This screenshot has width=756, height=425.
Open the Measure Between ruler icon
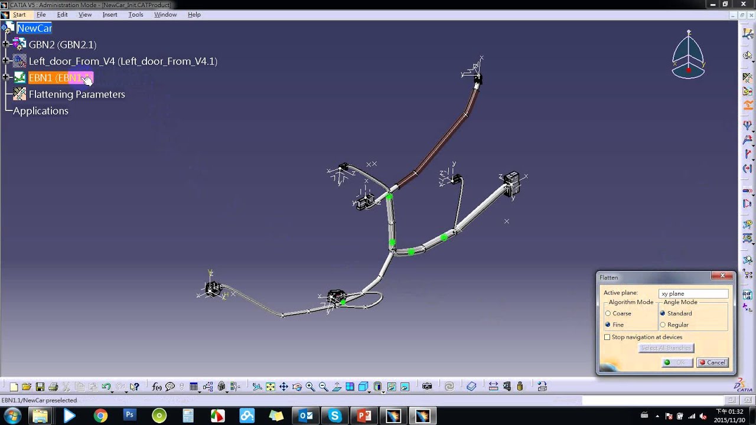[x=493, y=387]
